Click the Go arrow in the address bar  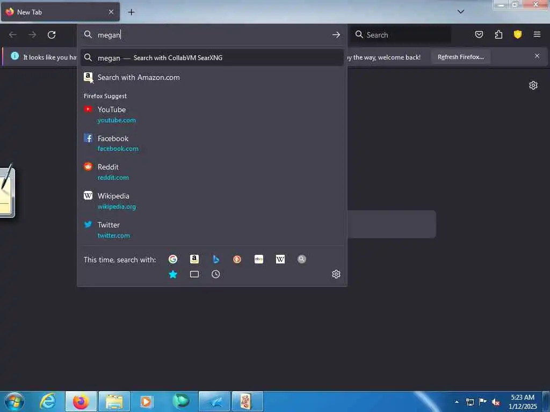(336, 35)
